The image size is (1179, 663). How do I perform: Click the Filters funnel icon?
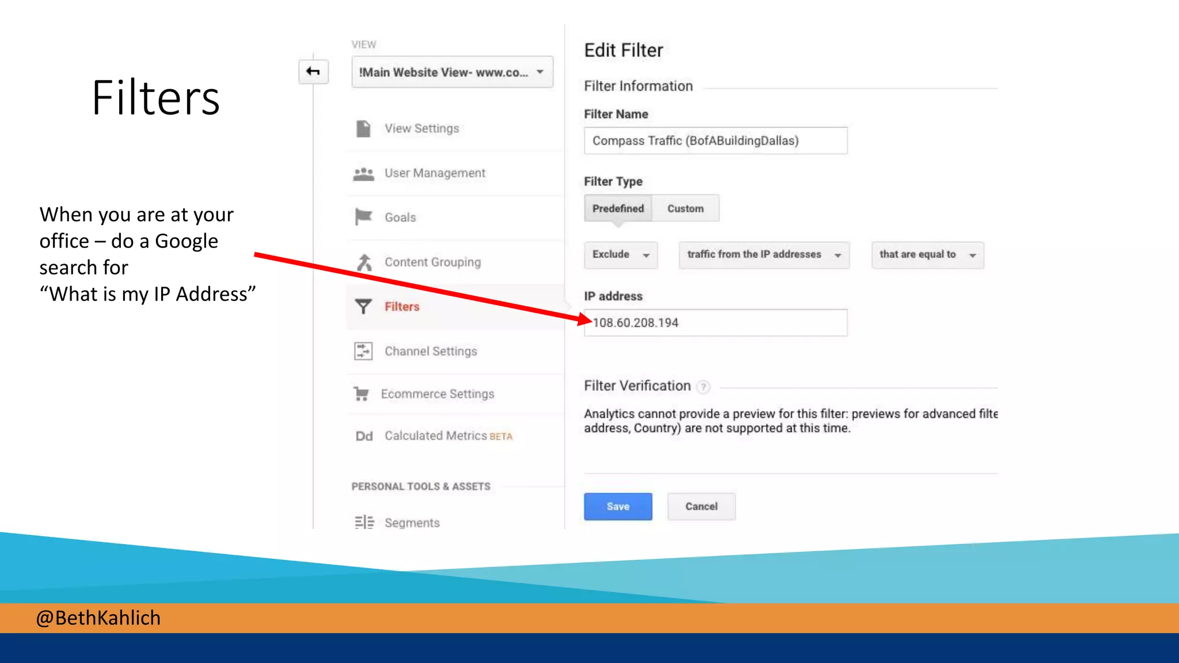point(363,306)
